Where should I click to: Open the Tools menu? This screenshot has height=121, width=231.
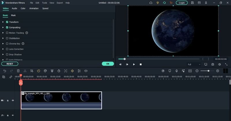44,3
